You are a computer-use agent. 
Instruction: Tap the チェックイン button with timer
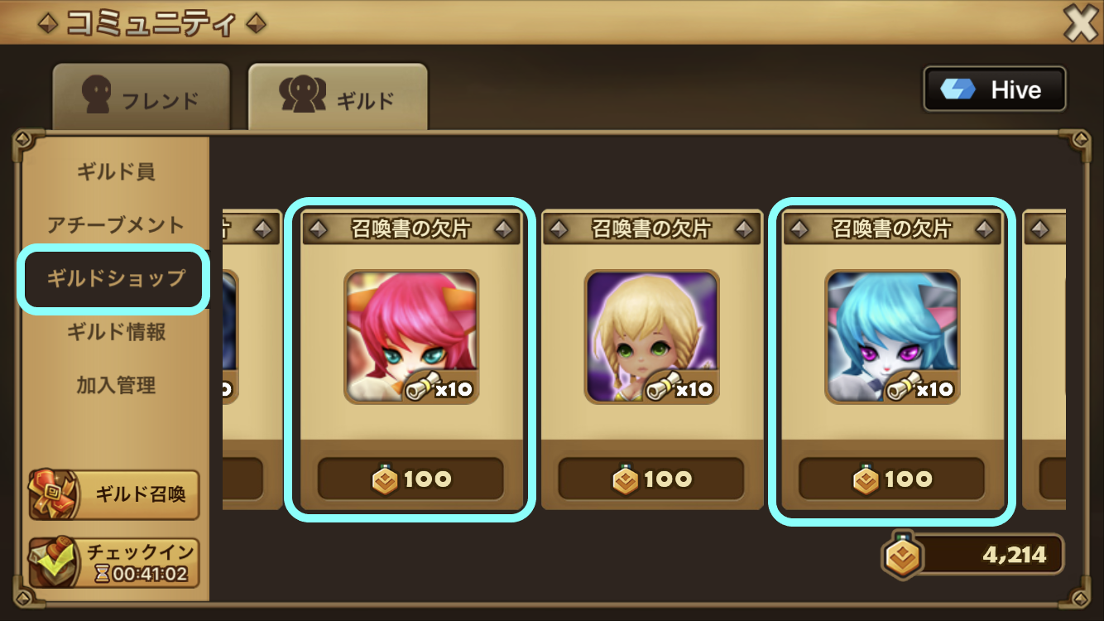114,563
